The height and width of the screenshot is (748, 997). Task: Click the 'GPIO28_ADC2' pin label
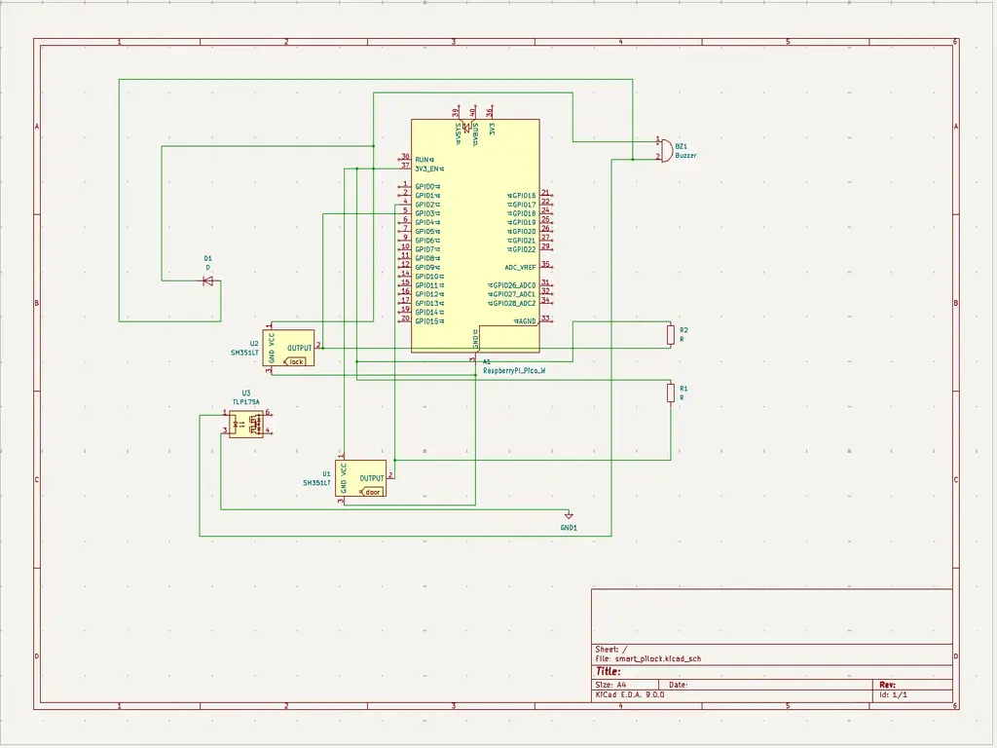(x=514, y=304)
